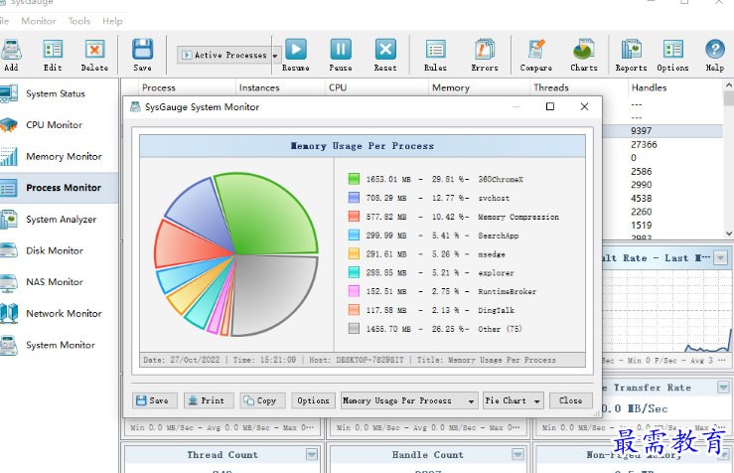Screen dimensions: 734x473
Task: Select CPU Monitor in the sidebar
Action: (x=59, y=125)
